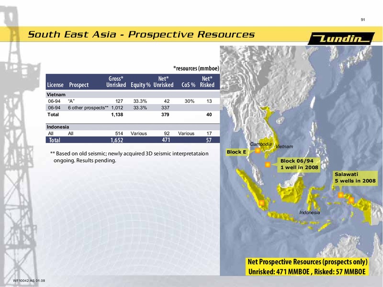Click the '** Based on old seismic' footnote
The width and height of the screenshot is (383, 287).
click(129, 157)
